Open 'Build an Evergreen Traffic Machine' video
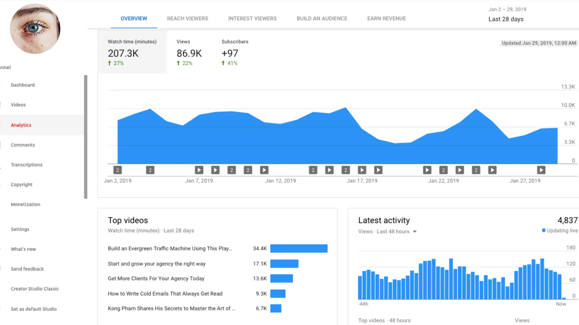The height and width of the screenshot is (325, 579). point(170,248)
